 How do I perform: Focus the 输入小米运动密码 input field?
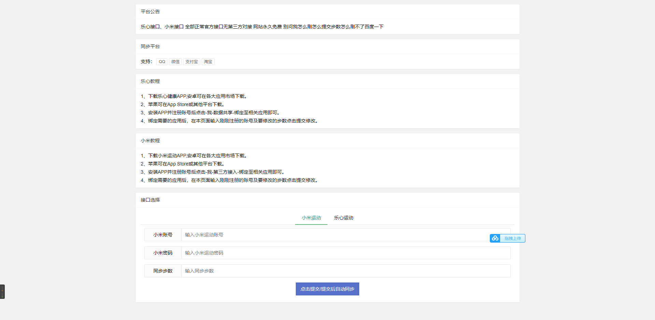[x=346, y=253]
